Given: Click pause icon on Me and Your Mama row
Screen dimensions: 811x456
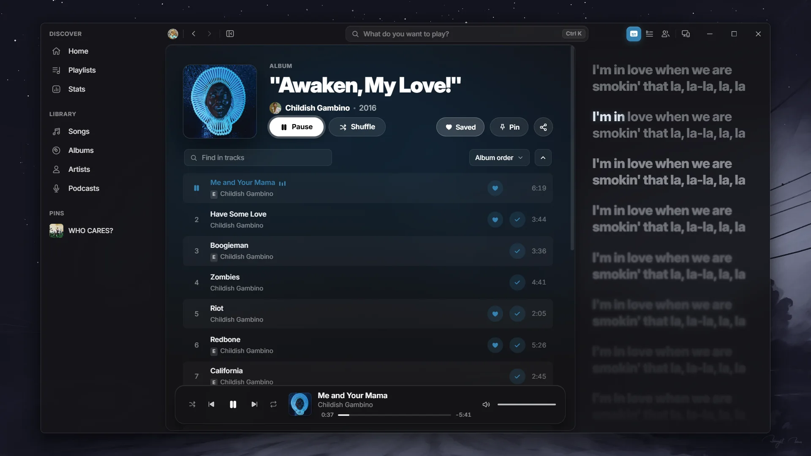Looking at the screenshot, I should pos(196,188).
